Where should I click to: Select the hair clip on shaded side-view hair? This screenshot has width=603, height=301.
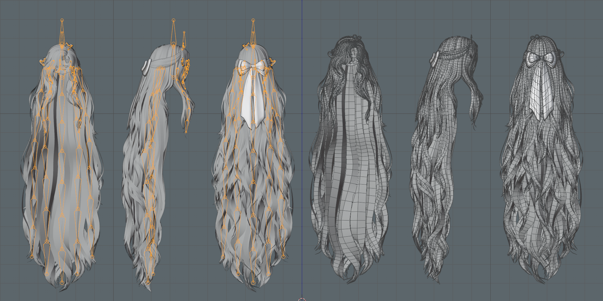pos(144,67)
